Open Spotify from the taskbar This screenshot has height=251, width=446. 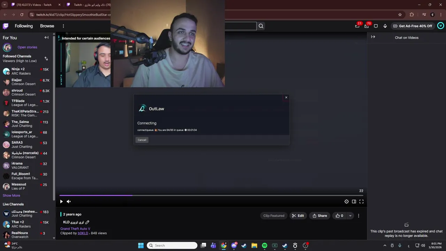[x=264, y=245]
